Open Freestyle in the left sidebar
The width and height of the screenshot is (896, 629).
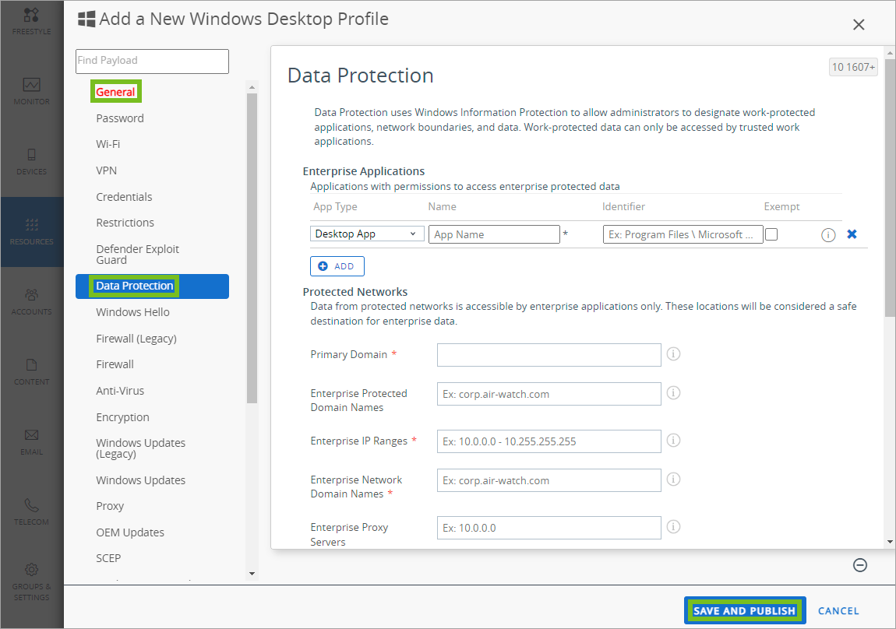[x=31, y=22]
